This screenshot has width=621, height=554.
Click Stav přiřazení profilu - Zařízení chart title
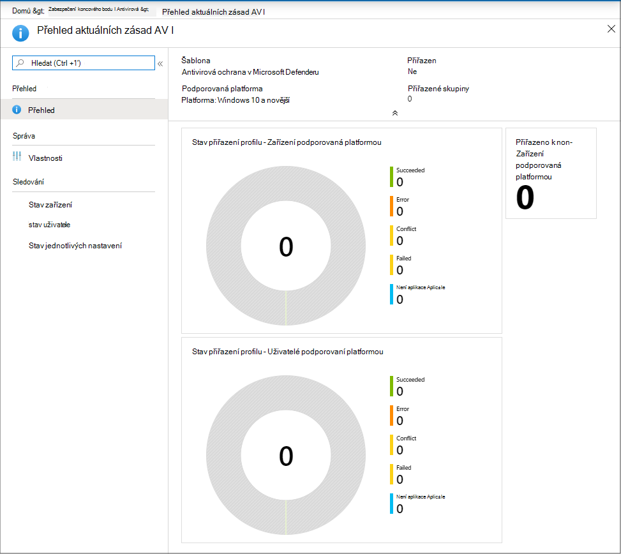pyautogui.click(x=287, y=142)
